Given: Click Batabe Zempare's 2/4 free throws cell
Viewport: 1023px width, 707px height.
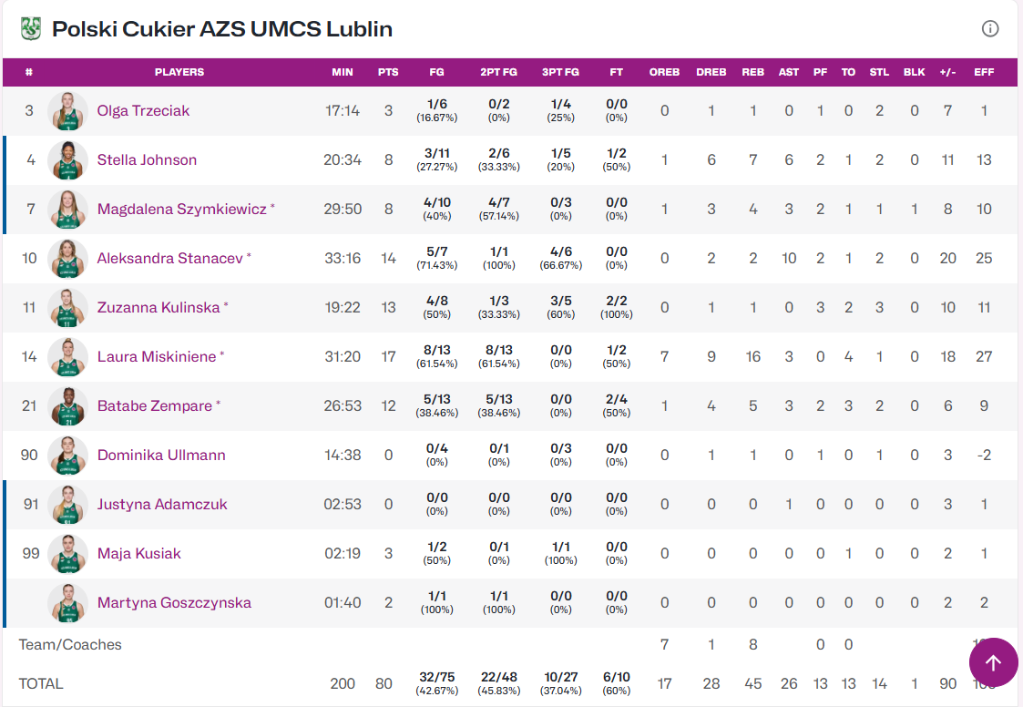Looking at the screenshot, I should (616, 405).
